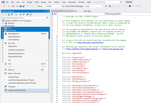
Task: Click the toolbar icon right of Auto dropdown
Action: [x=106, y=6]
